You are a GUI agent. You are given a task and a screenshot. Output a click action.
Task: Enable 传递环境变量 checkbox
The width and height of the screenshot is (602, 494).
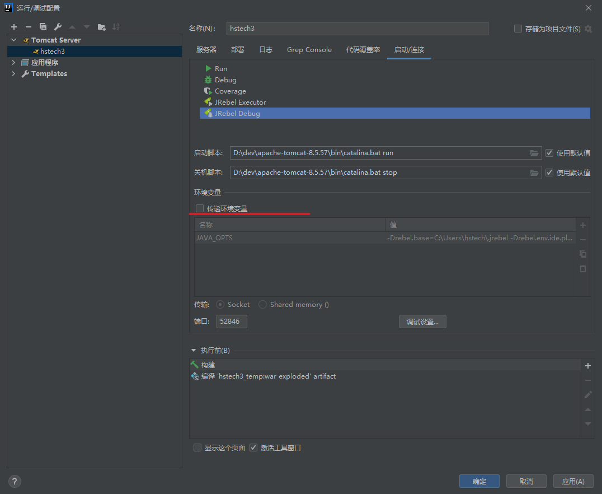click(200, 208)
